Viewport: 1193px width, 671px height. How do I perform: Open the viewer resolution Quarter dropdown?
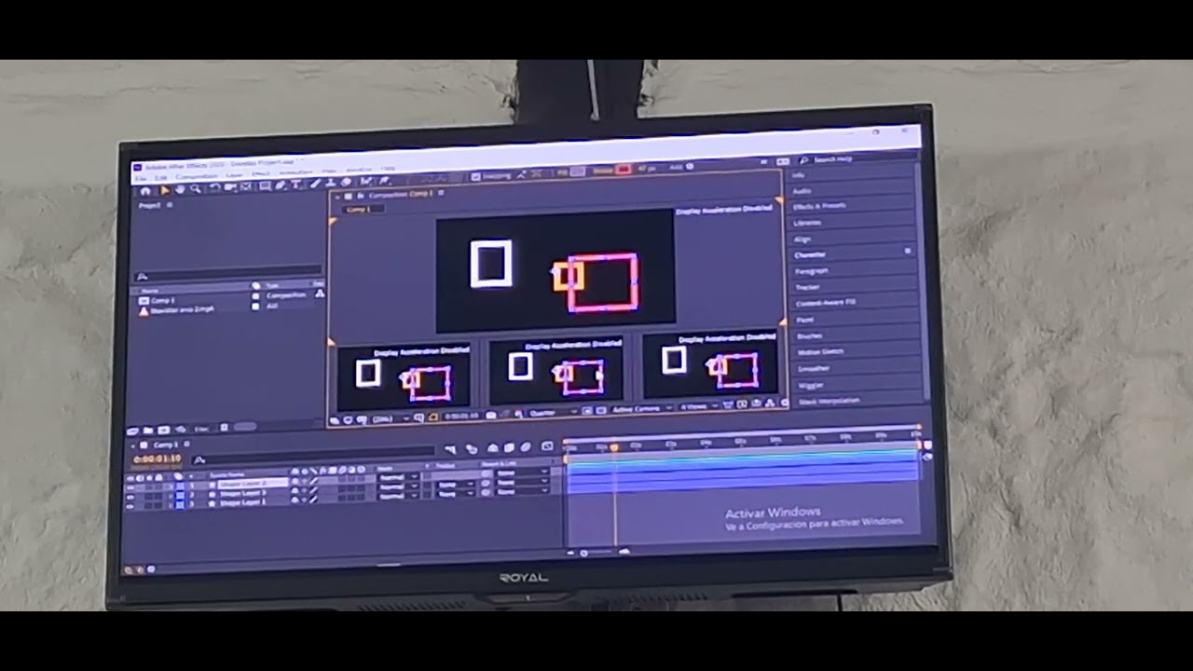[552, 413]
